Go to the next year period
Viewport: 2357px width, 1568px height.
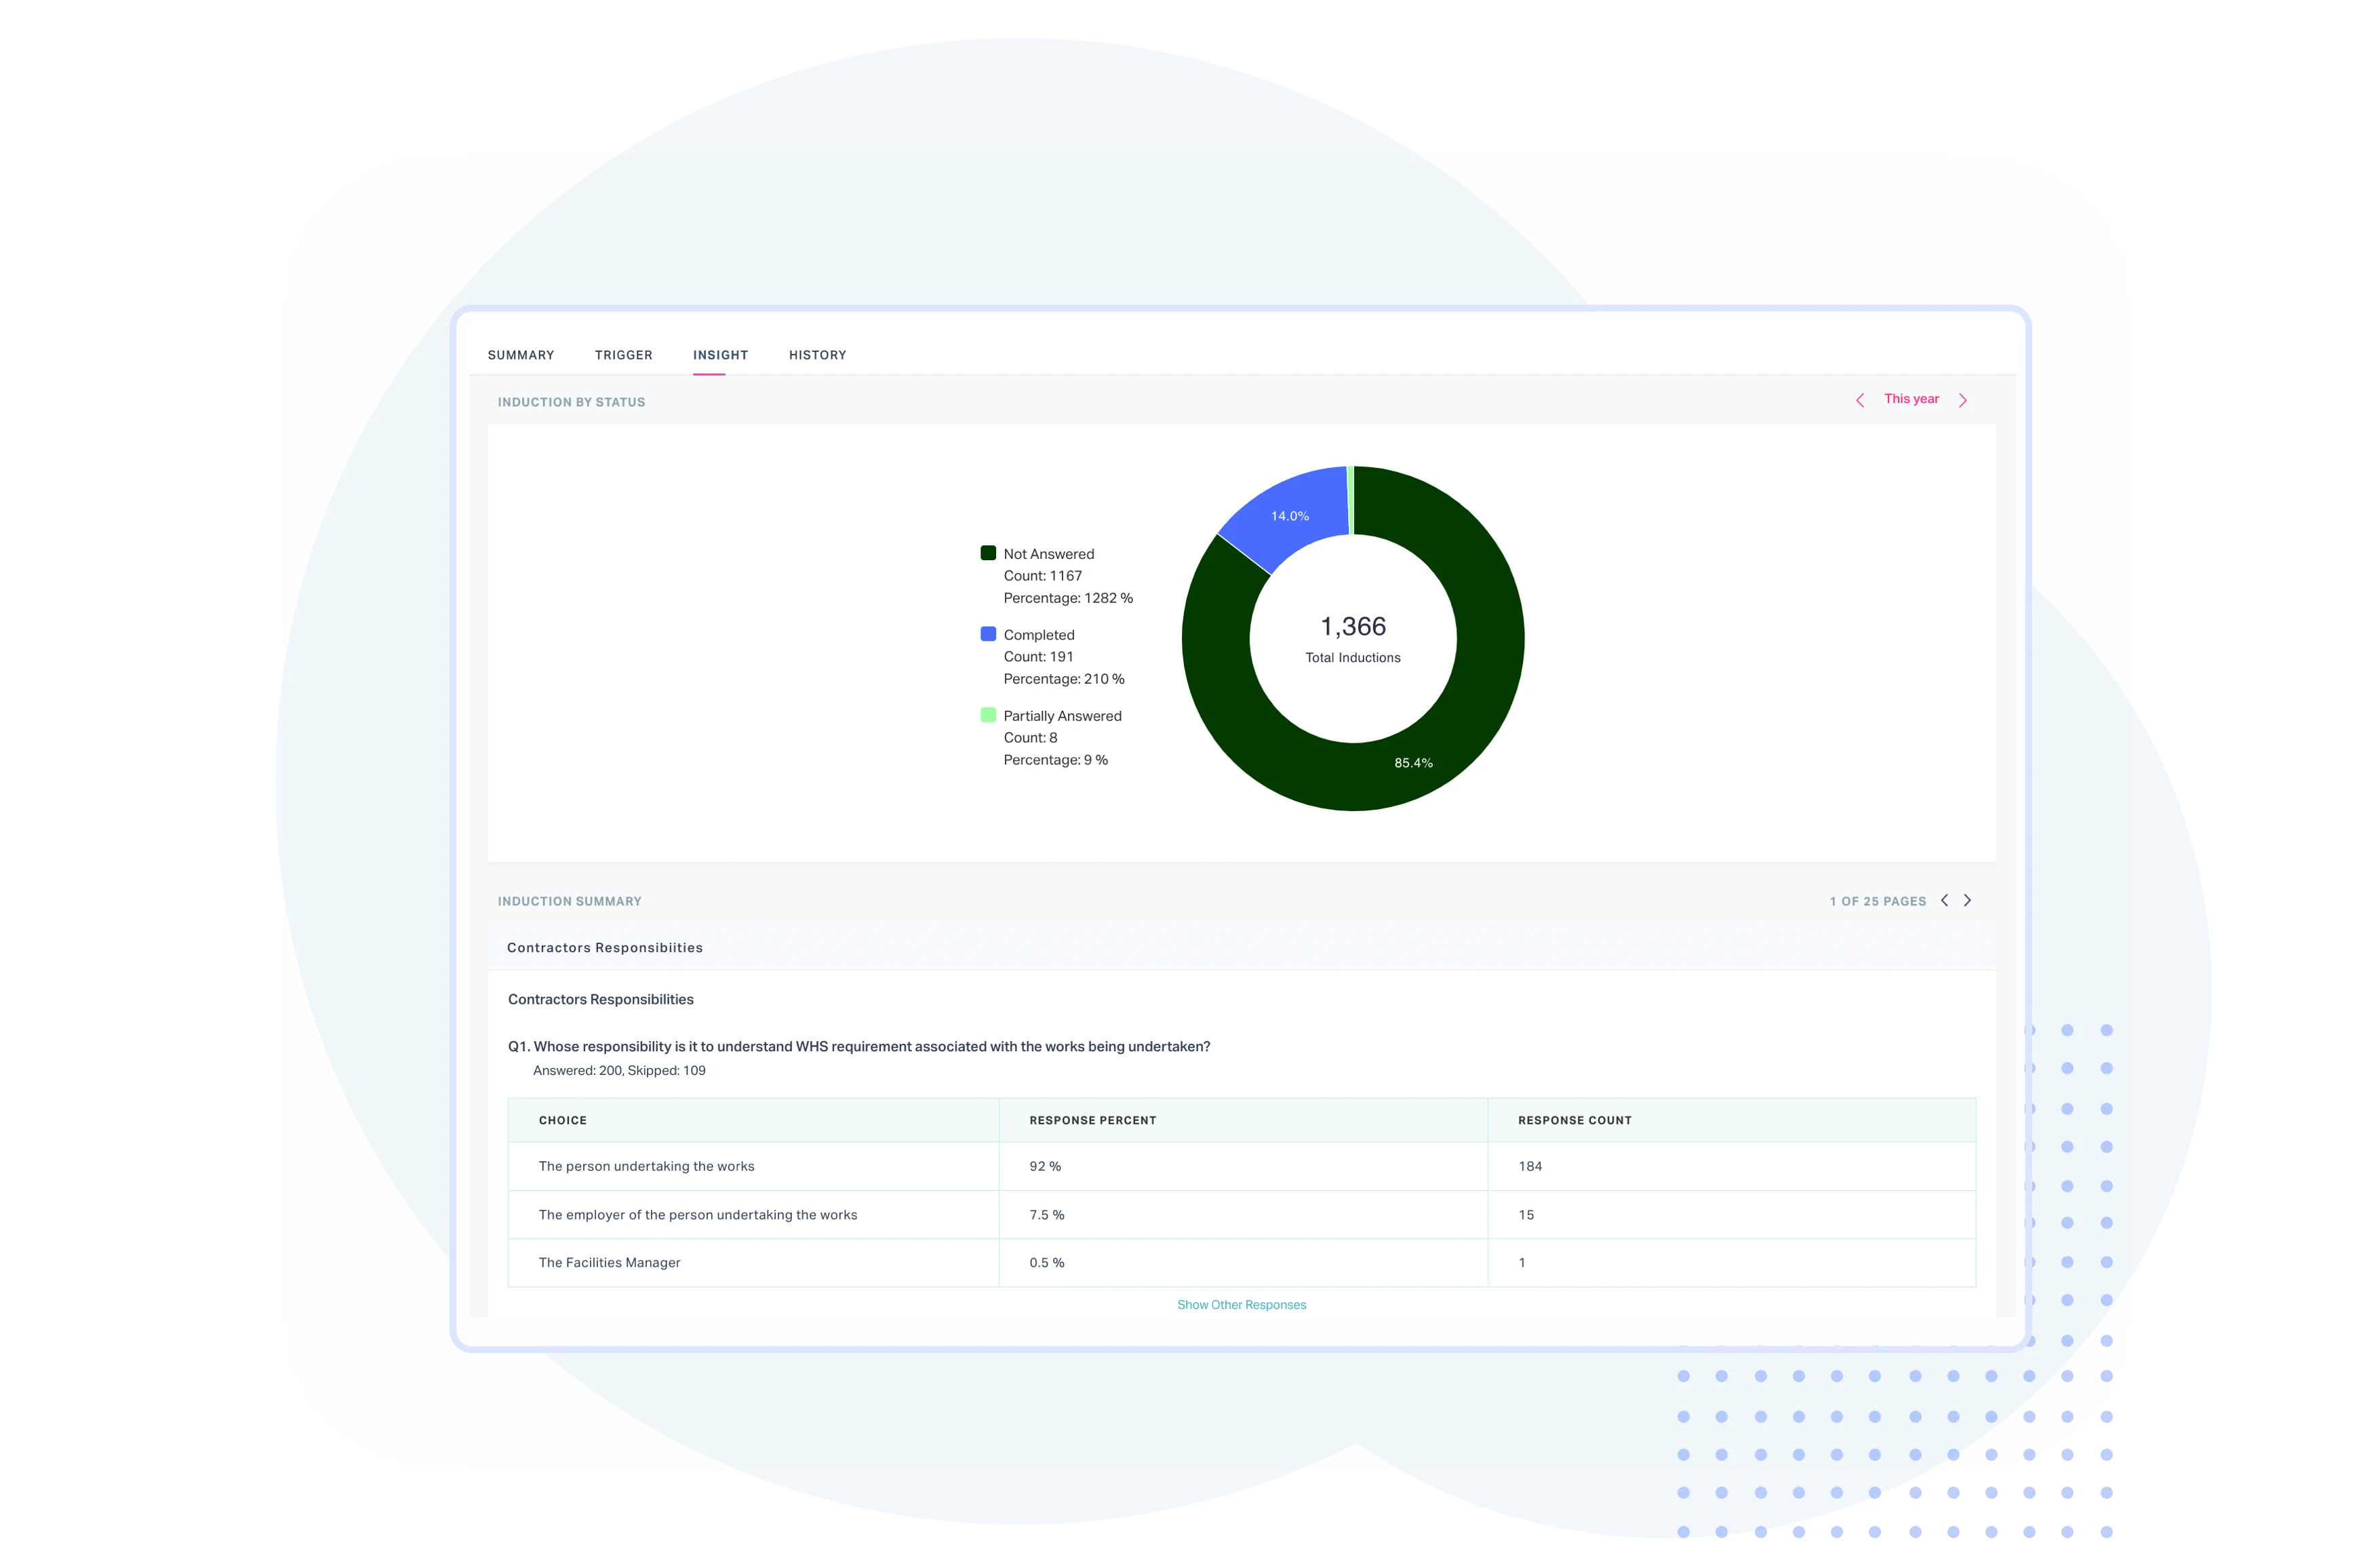click(1963, 400)
